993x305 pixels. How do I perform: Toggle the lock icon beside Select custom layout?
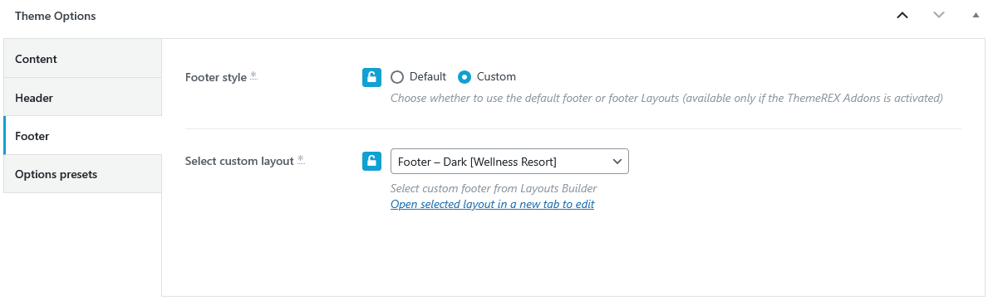click(371, 161)
